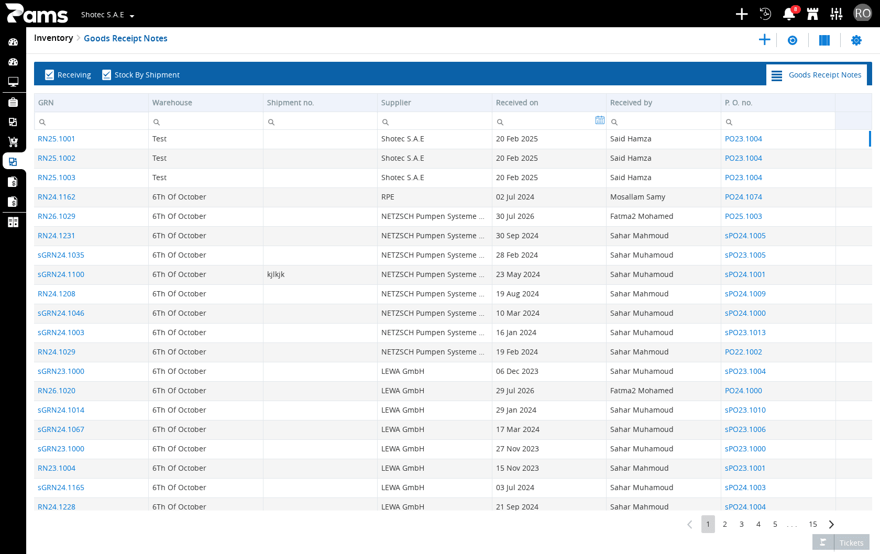Open GRN link RN24.1162

(x=57, y=197)
